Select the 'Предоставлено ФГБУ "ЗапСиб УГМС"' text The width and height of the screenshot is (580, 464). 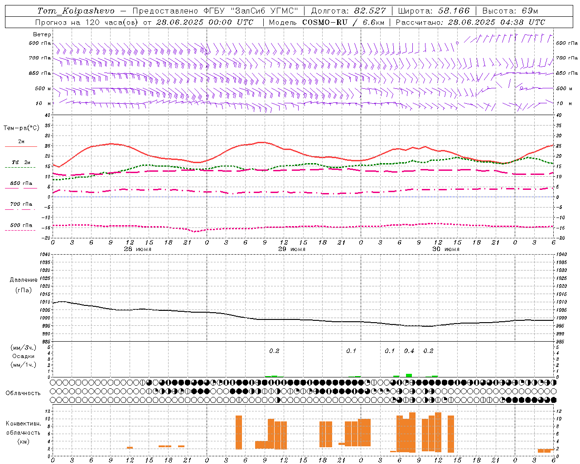(215, 11)
